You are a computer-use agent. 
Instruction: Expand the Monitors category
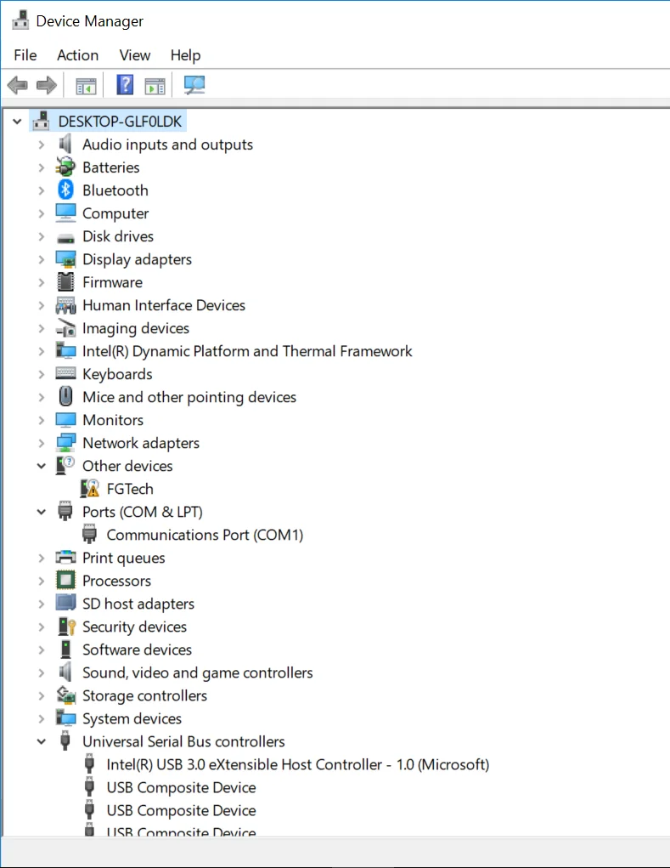pos(42,420)
